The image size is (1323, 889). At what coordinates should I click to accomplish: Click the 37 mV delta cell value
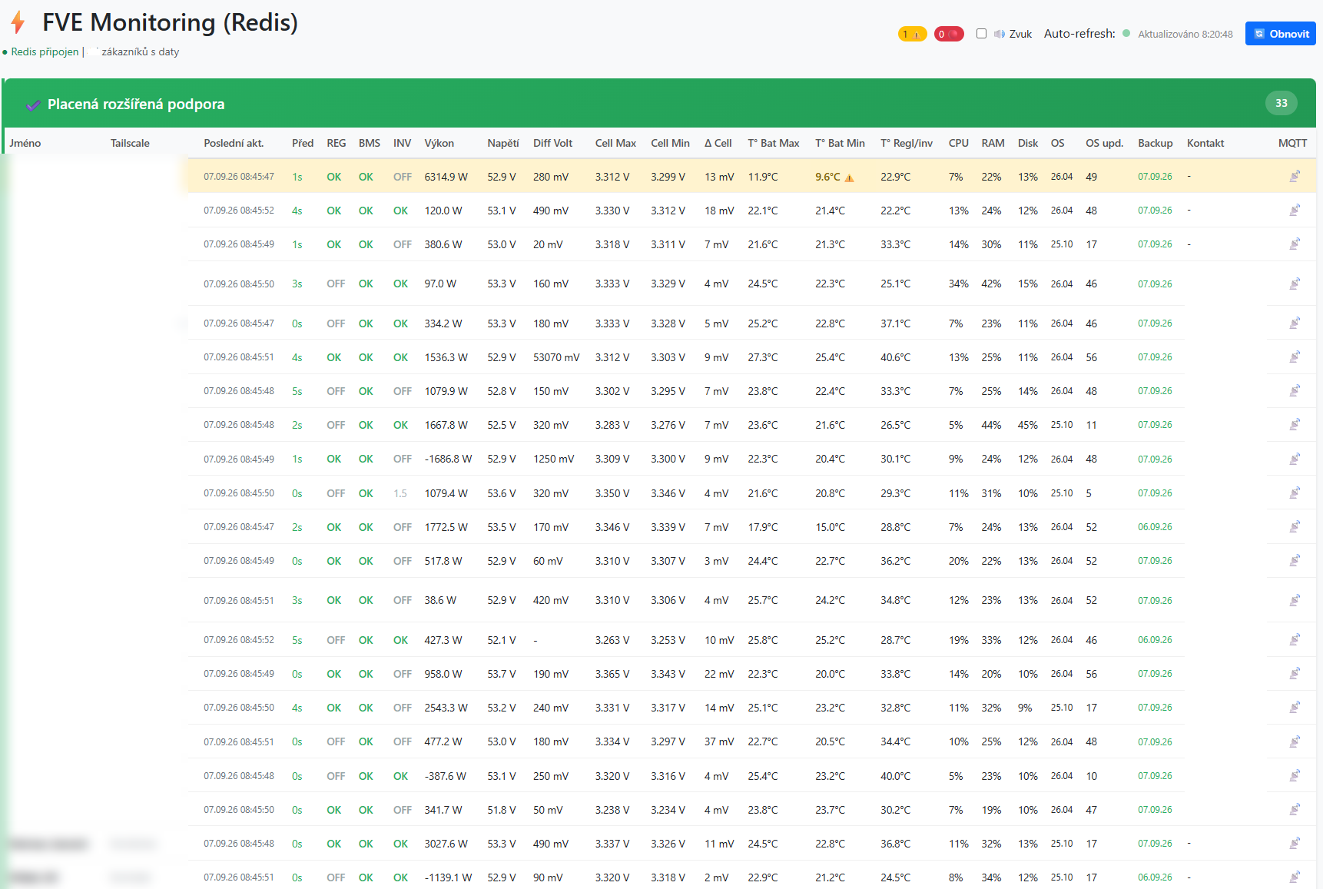(719, 741)
